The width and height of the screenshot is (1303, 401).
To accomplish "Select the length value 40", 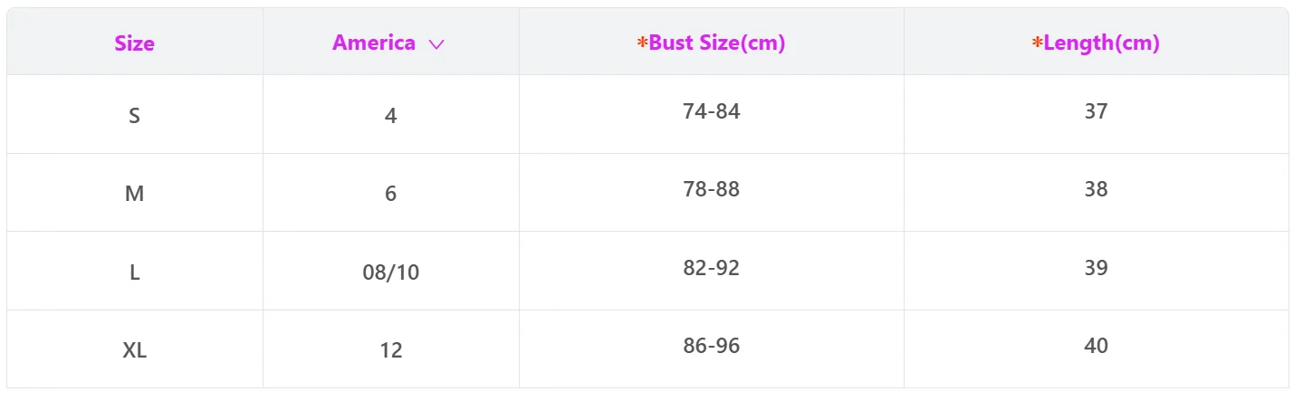I will click(1097, 346).
